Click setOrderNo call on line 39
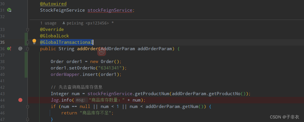 (x=83, y=68)
